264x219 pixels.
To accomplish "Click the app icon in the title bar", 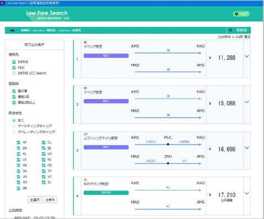I will [2, 3].
